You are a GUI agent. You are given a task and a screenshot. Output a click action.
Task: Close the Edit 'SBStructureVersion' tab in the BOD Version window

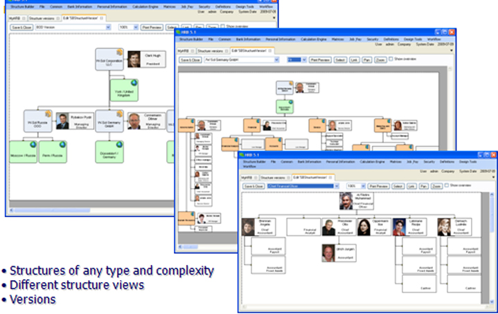(102, 19)
